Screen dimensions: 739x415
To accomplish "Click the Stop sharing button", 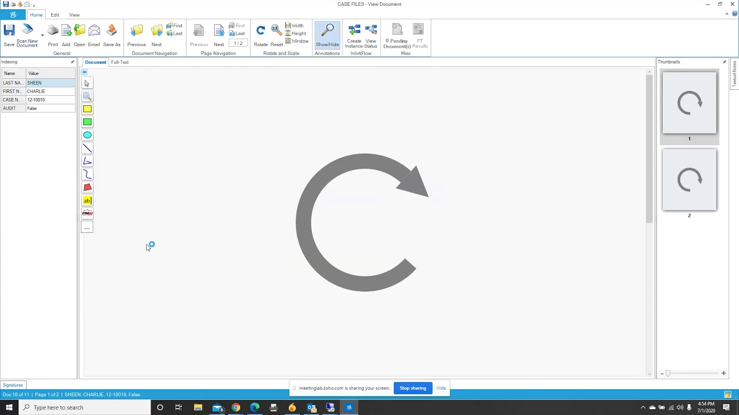I will click(412, 388).
